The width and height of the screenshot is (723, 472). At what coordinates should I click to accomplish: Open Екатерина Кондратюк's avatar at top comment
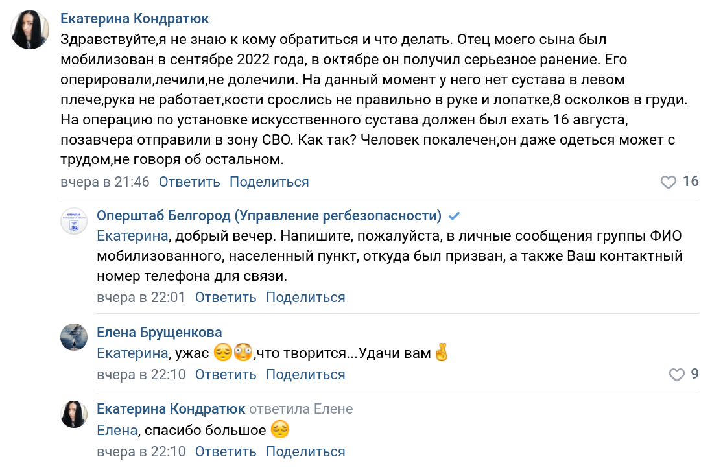tap(30, 30)
